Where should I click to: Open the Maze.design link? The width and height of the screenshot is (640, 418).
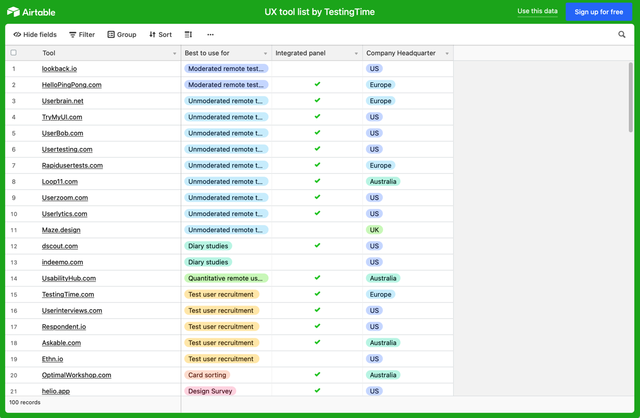(x=61, y=230)
